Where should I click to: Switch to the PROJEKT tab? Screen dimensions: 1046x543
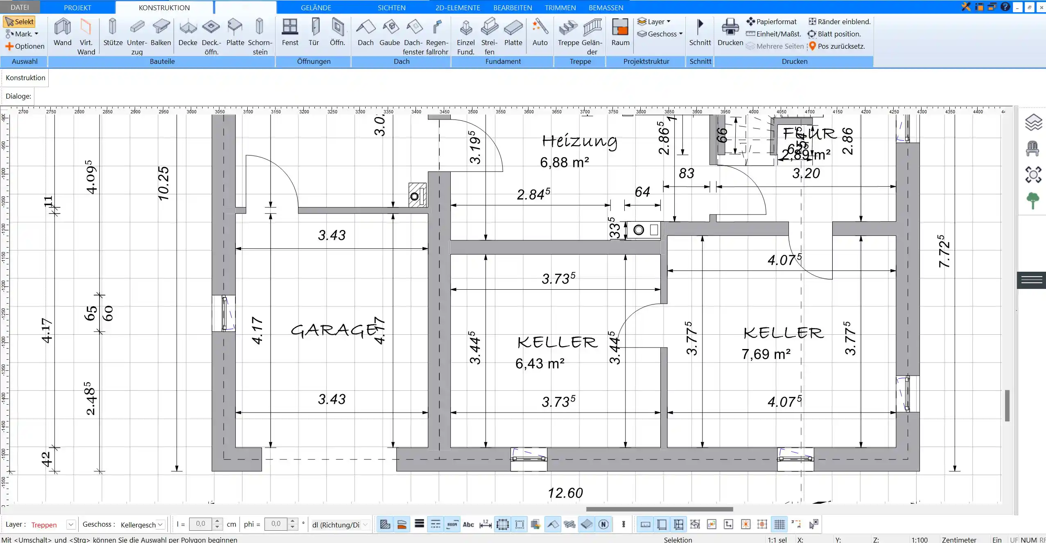click(x=77, y=7)
